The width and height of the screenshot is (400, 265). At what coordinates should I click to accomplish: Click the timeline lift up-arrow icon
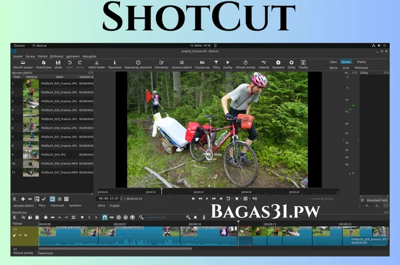click(59, 218)
